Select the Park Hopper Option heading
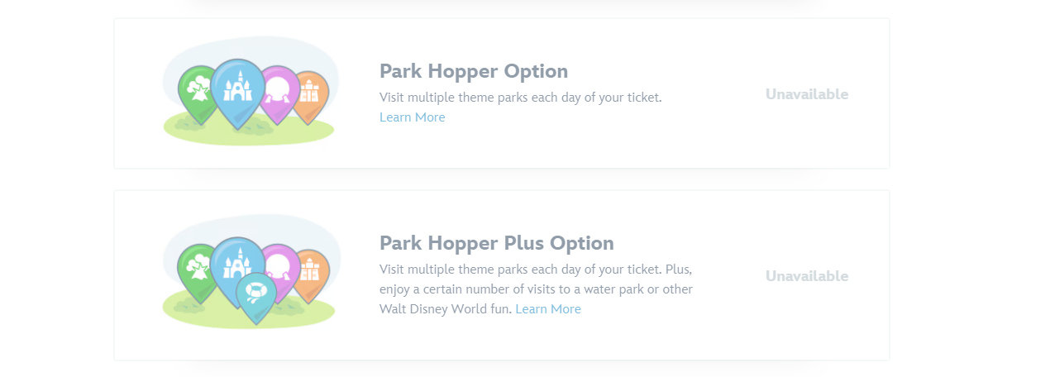This screenshot has height=377, width=1050. [473, 71]
